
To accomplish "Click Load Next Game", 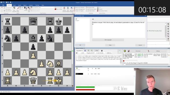I will point(90,11).
